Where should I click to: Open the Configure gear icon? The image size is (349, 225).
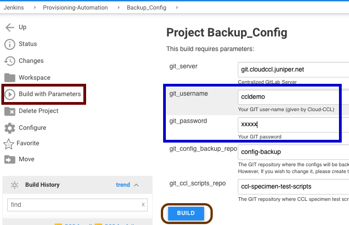(x=10, y=128)
